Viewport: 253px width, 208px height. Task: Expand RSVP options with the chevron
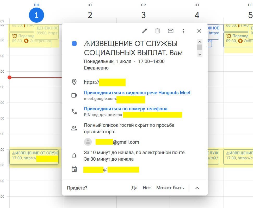(197, 188)
